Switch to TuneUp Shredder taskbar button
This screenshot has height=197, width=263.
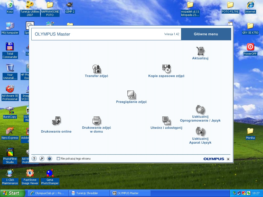pyautogui.click(x=89, y=193)
